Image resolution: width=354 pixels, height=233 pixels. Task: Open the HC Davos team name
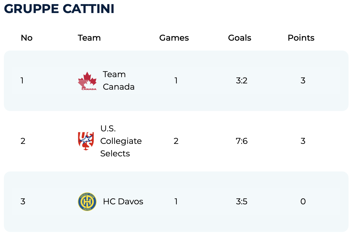(x=123, y=201)
